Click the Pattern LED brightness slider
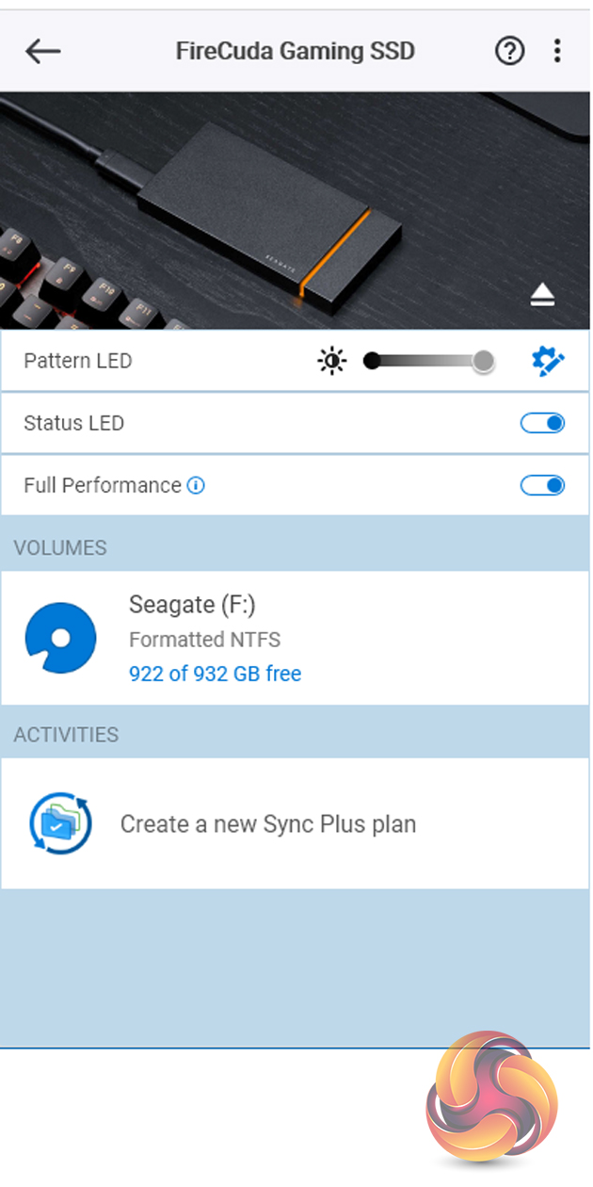Viewport: 593px width, 1187px height. point(428,361)
